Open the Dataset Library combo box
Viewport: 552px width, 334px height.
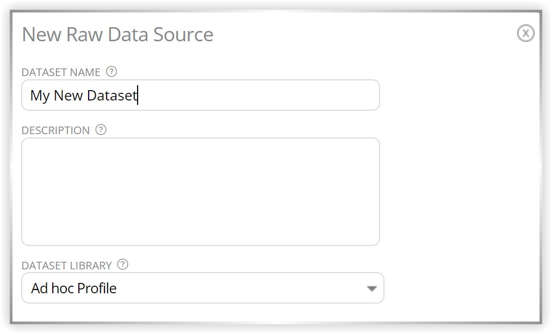click(203, 288)
